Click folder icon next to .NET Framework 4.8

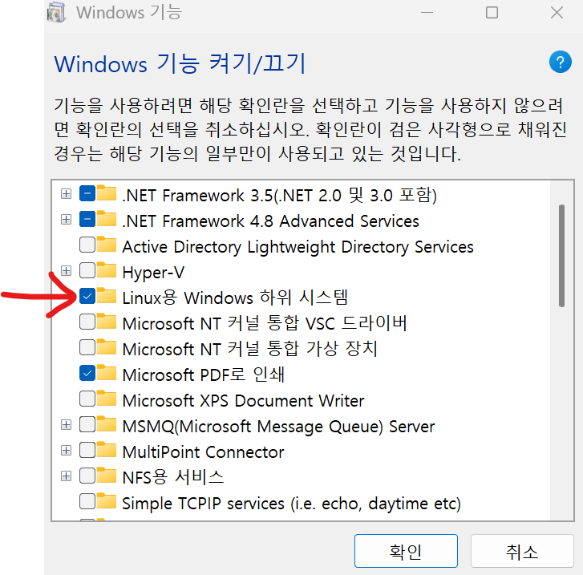pos(107,219)
